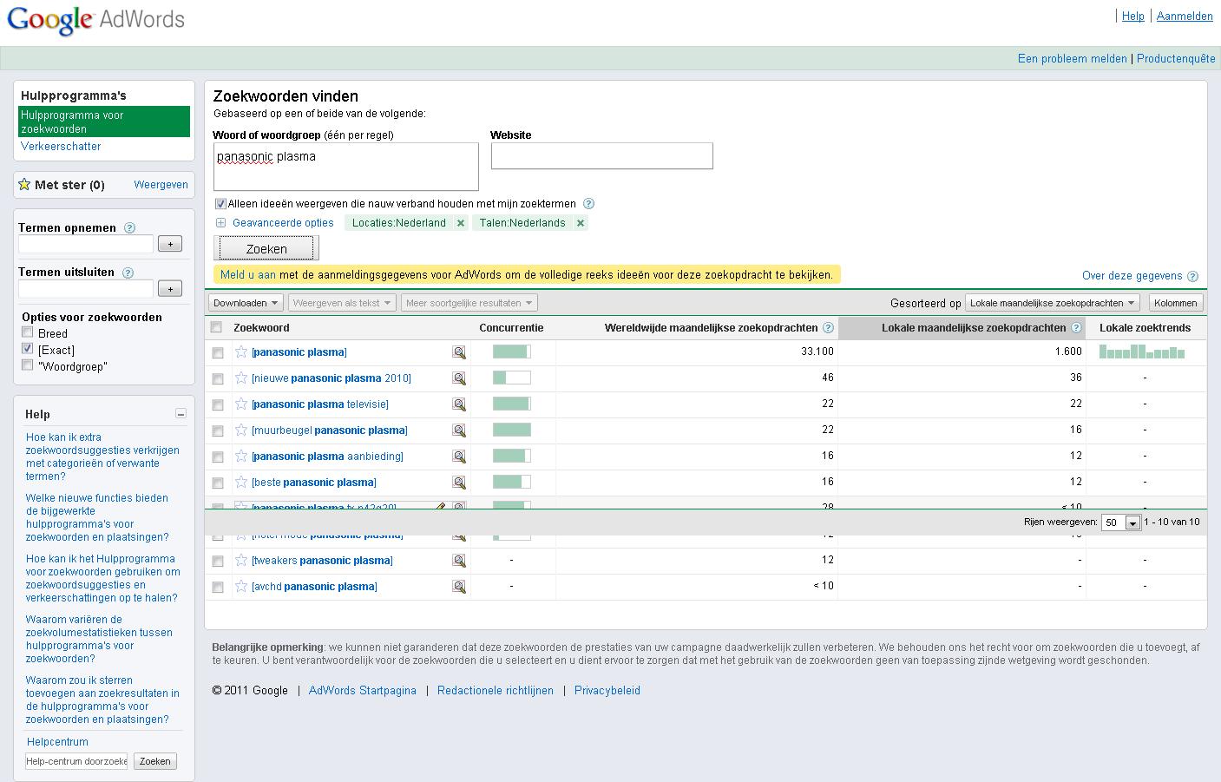The height and width of the screenshot is (782, 1221).
Task: Open the Weergeven als tekst dropdown
Action: pyautogui.click(x=342, y=303)
